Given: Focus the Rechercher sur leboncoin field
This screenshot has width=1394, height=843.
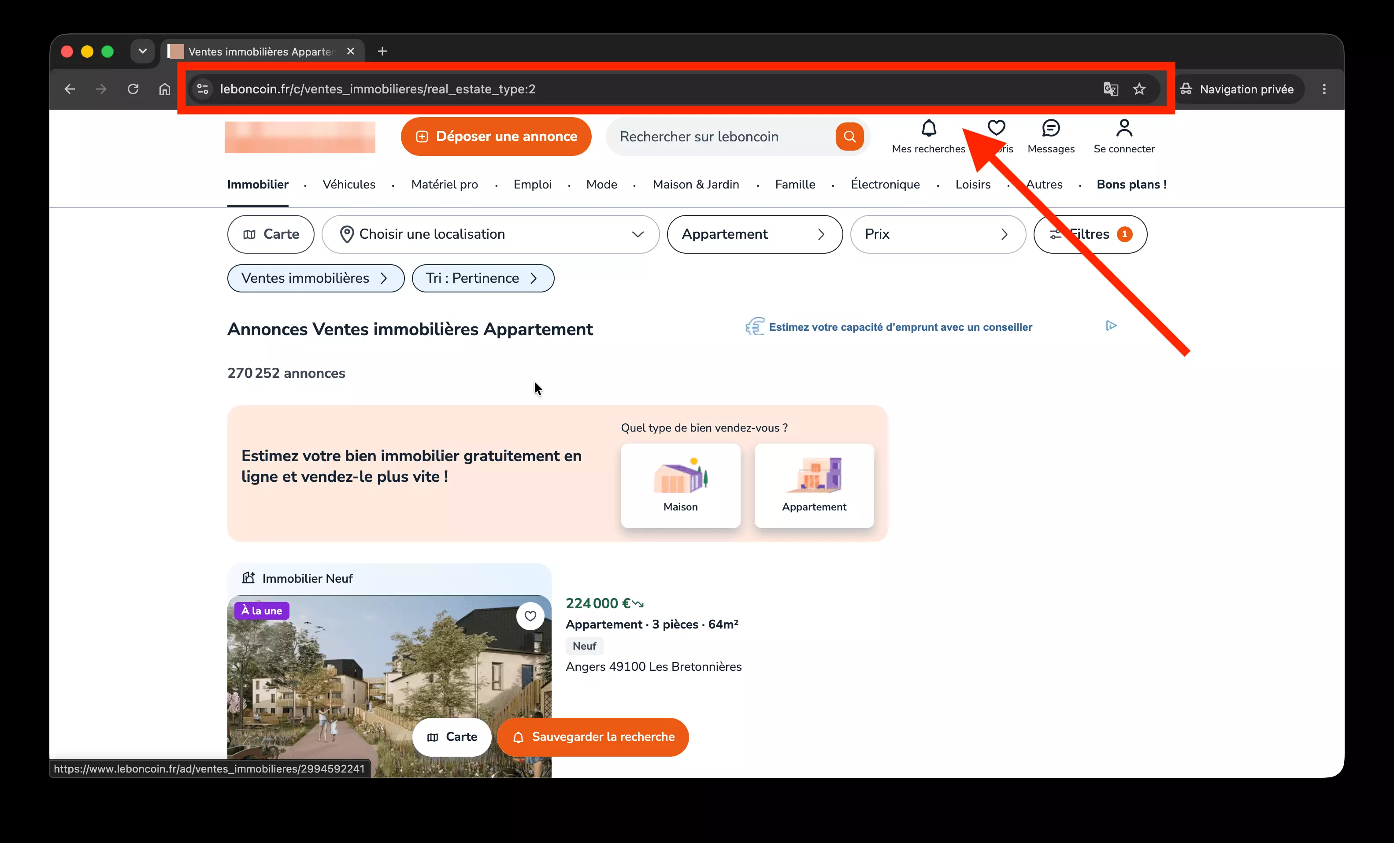Looking at the screenshot, I should coord(720,136).
